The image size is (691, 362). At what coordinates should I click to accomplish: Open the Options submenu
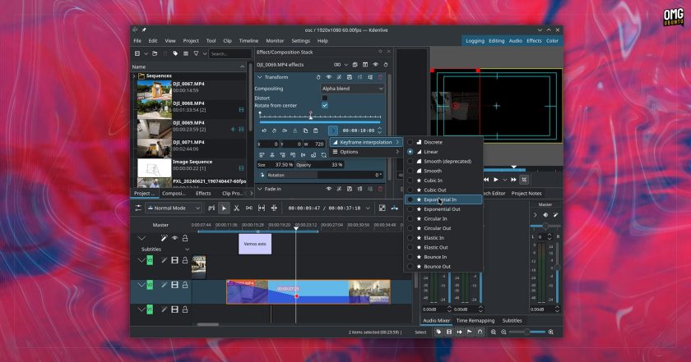click(x=365, y=152)
